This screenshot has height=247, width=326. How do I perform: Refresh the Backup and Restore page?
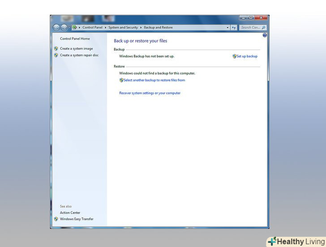tap(234, 27)
